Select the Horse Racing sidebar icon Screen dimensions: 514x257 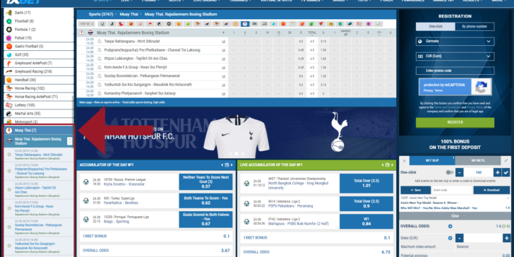coord(9,88)
